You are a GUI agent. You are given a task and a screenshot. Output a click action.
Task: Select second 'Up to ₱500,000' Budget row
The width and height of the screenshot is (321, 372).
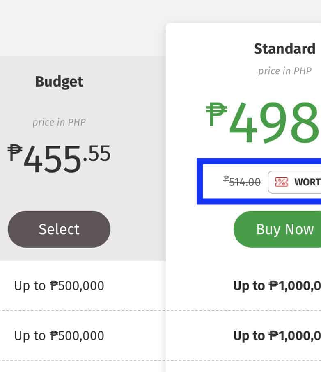click(59, 335)
